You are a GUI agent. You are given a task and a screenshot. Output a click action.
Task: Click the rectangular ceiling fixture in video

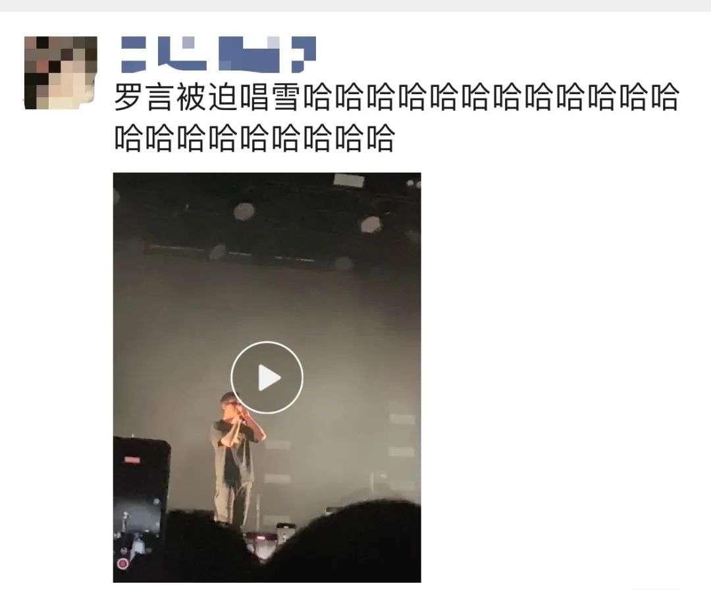click(x=349, y=180)
